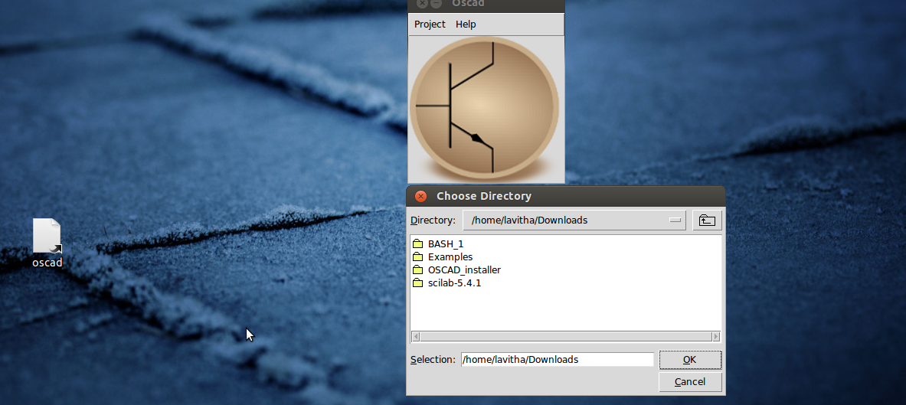Click the Choose Directory title bar text
906x405 pixels.
483,196
